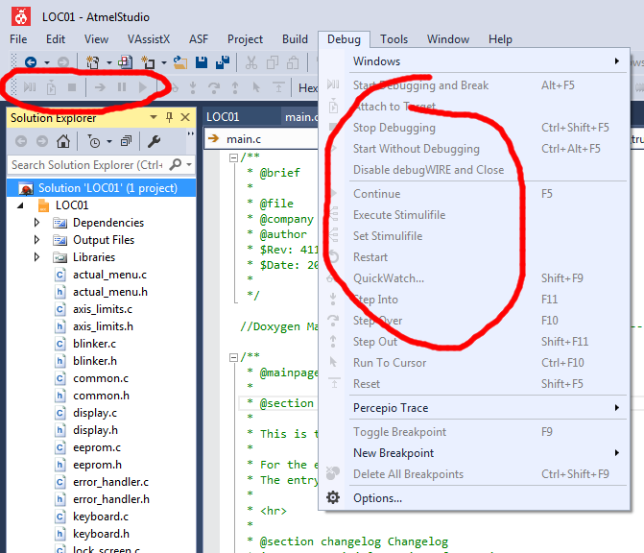Expand the Dependencies tree node
This screenshot has height=553, width=644.
(x=36, y=223)
